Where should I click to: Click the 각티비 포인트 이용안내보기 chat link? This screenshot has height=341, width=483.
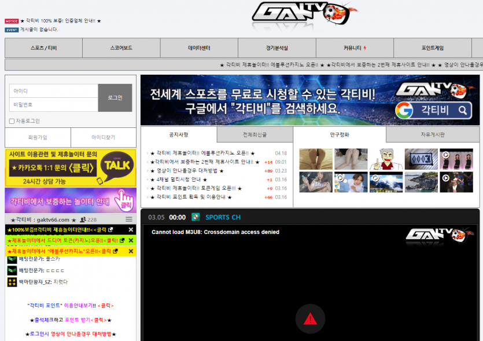71,306
